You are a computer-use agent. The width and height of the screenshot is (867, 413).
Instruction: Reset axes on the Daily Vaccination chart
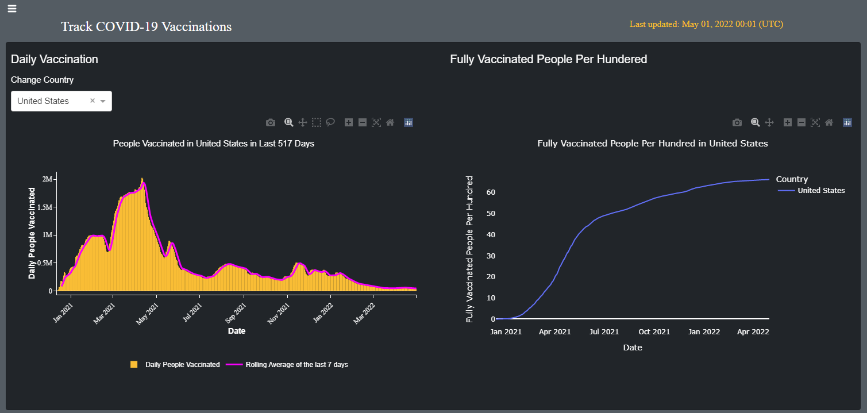click(x=390, y=122)
